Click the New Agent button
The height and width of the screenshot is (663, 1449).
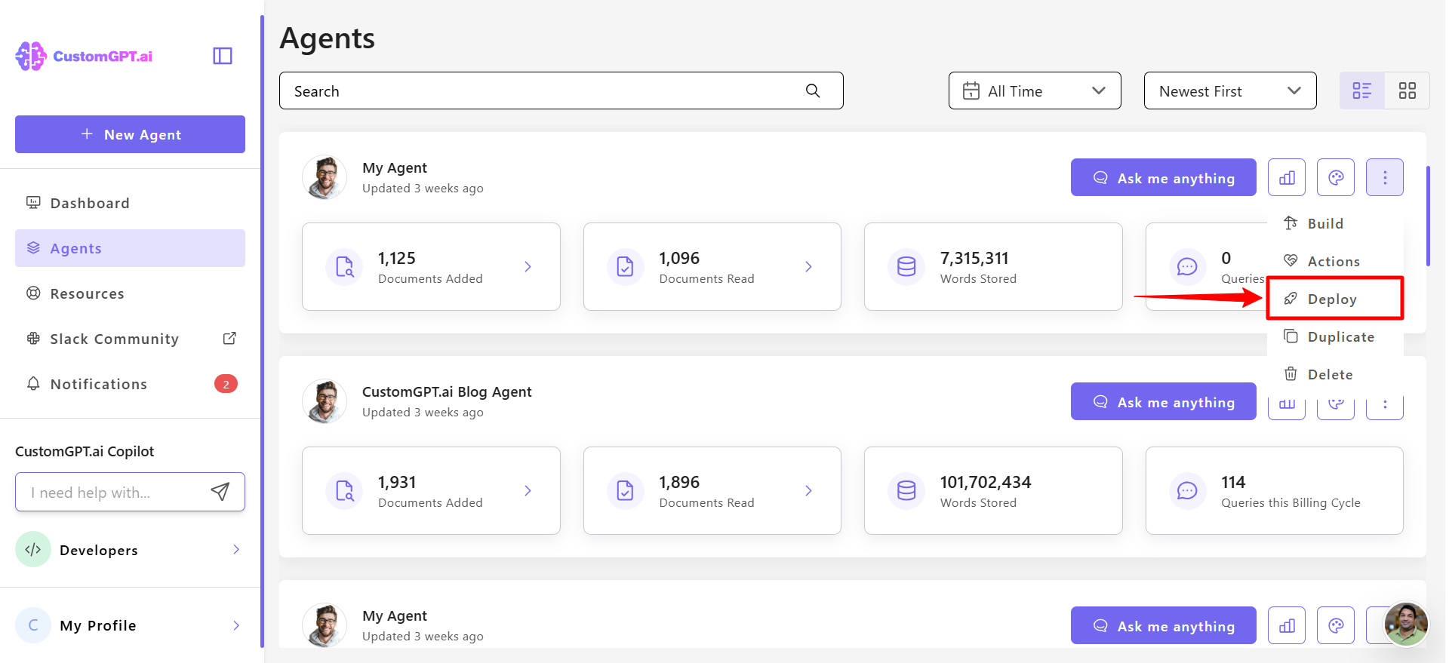coord(130,134)
